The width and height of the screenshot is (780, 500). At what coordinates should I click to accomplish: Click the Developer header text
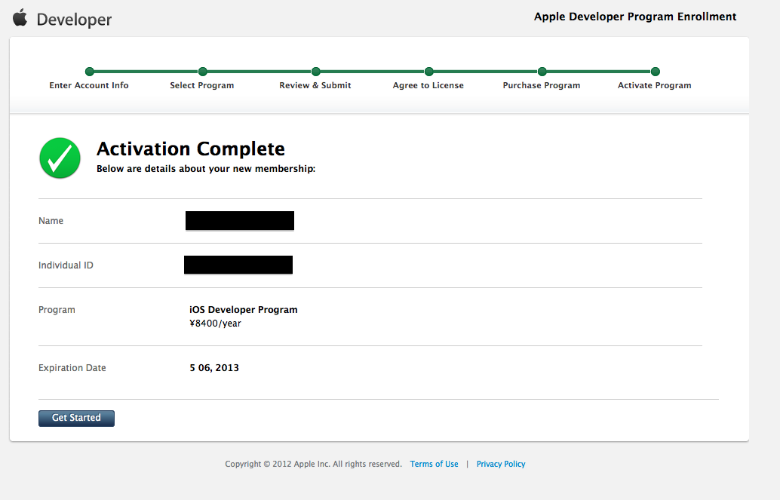[74, 20]
